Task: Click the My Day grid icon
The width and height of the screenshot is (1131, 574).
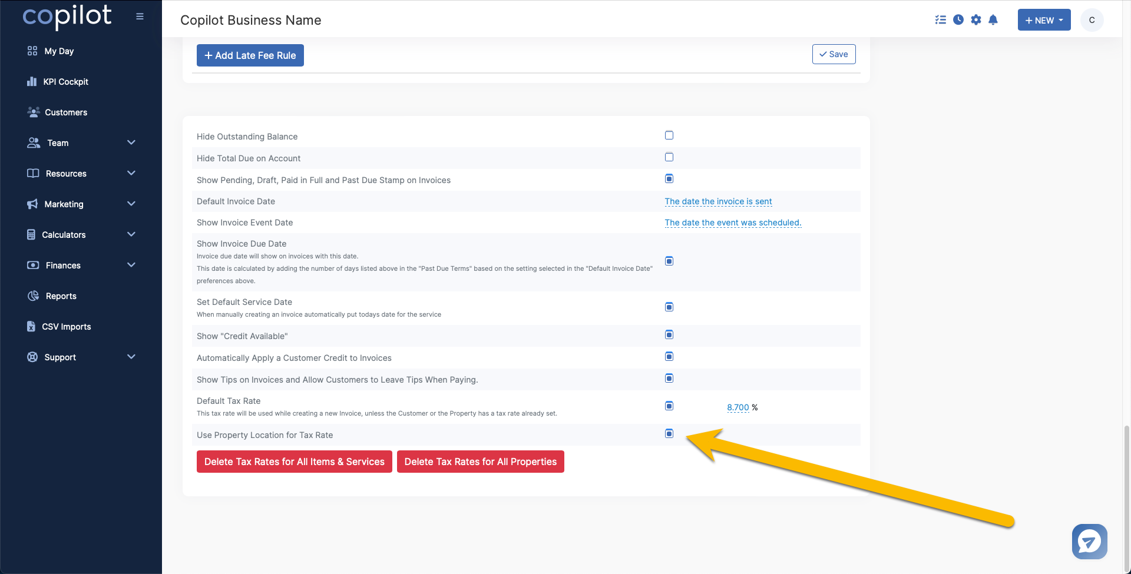Action: 32,51
